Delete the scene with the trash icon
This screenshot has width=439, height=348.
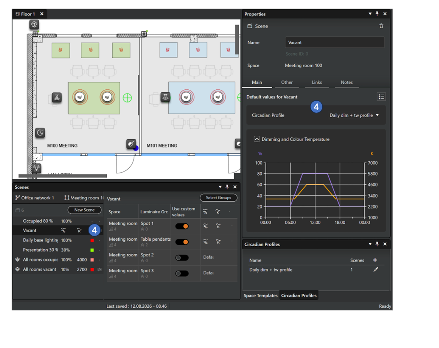coord(381,26)
